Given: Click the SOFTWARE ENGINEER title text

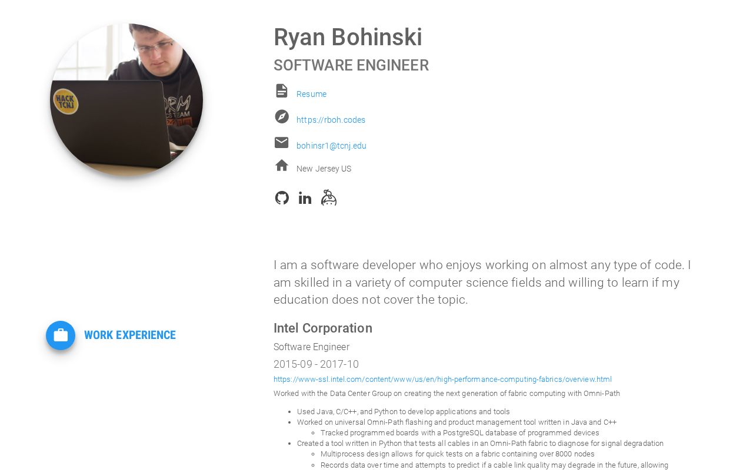Looking at the screenshot, I should pyautogui.click(x=351, y=65).
